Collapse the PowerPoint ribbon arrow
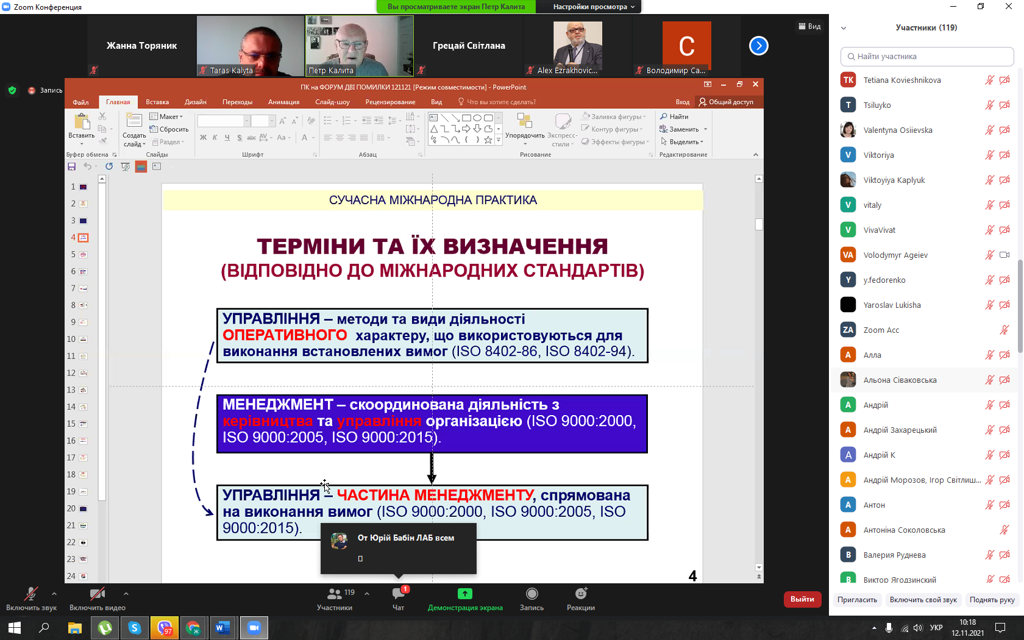This screenshot has width=1024, height=640. [756, 155]
